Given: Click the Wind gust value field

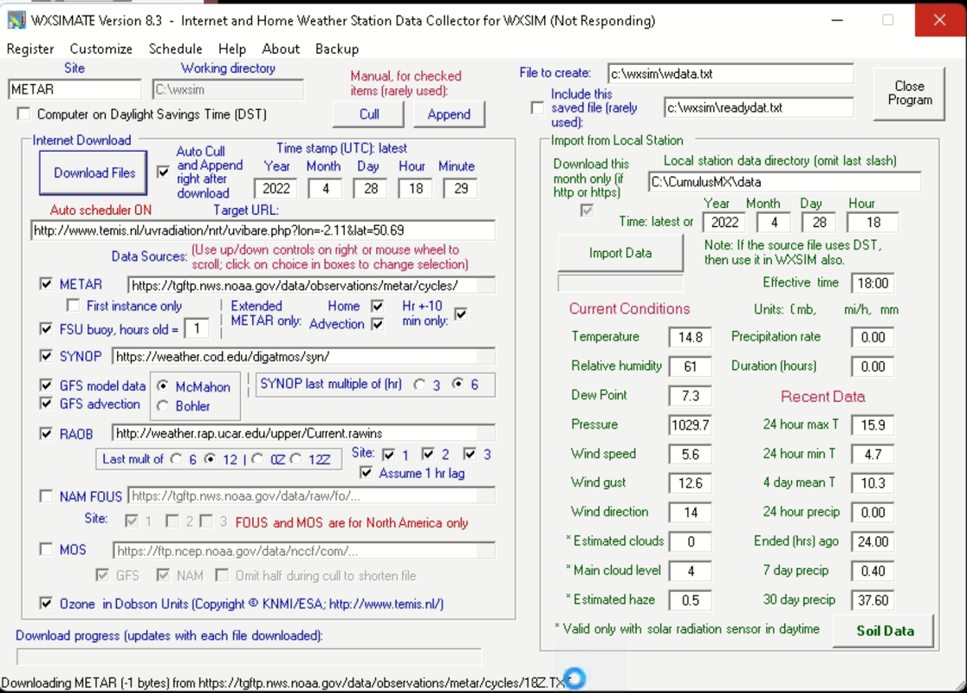Looking at the screenshot, I should point(690,483).
